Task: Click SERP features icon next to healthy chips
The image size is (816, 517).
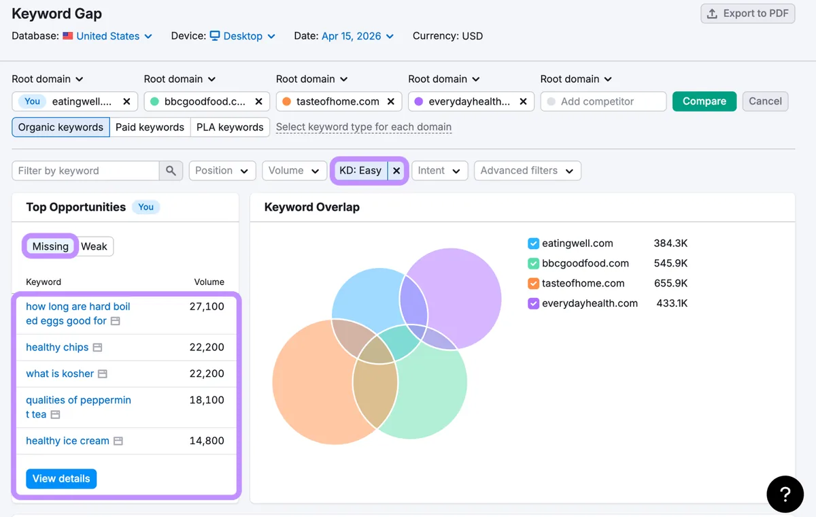Action: coord(97,348)
